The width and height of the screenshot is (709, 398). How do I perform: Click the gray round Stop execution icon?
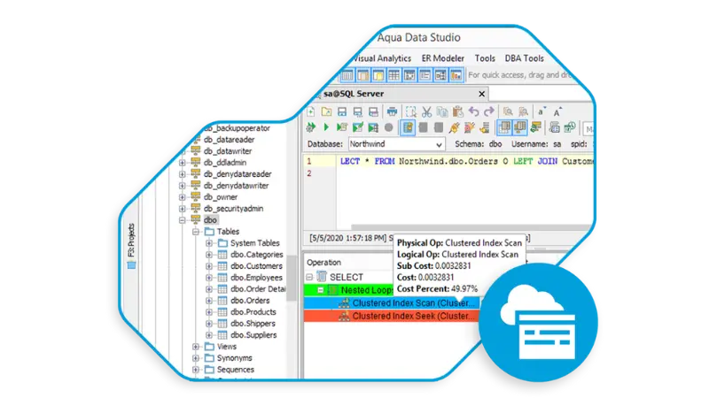pos(388,127)
